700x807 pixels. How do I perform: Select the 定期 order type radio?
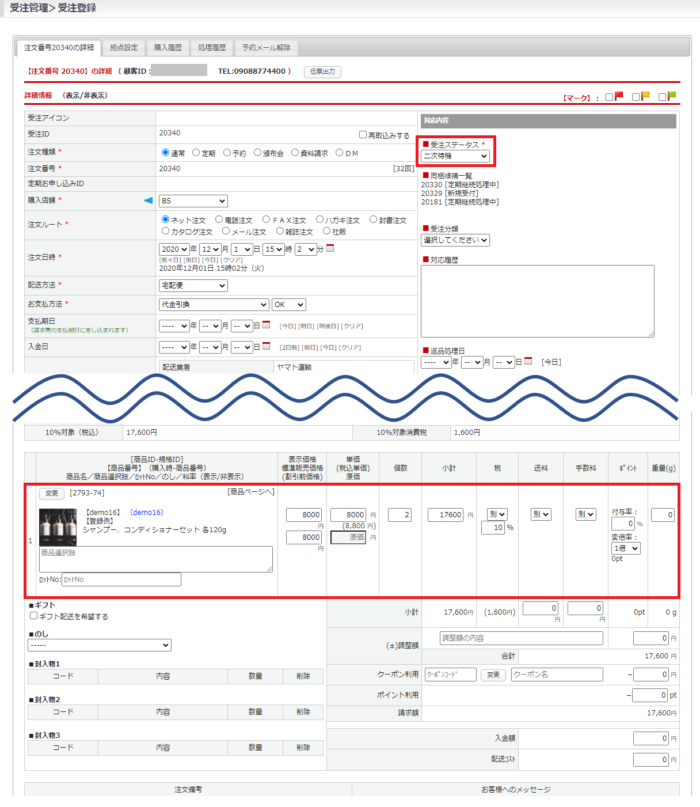coord(196,153)
